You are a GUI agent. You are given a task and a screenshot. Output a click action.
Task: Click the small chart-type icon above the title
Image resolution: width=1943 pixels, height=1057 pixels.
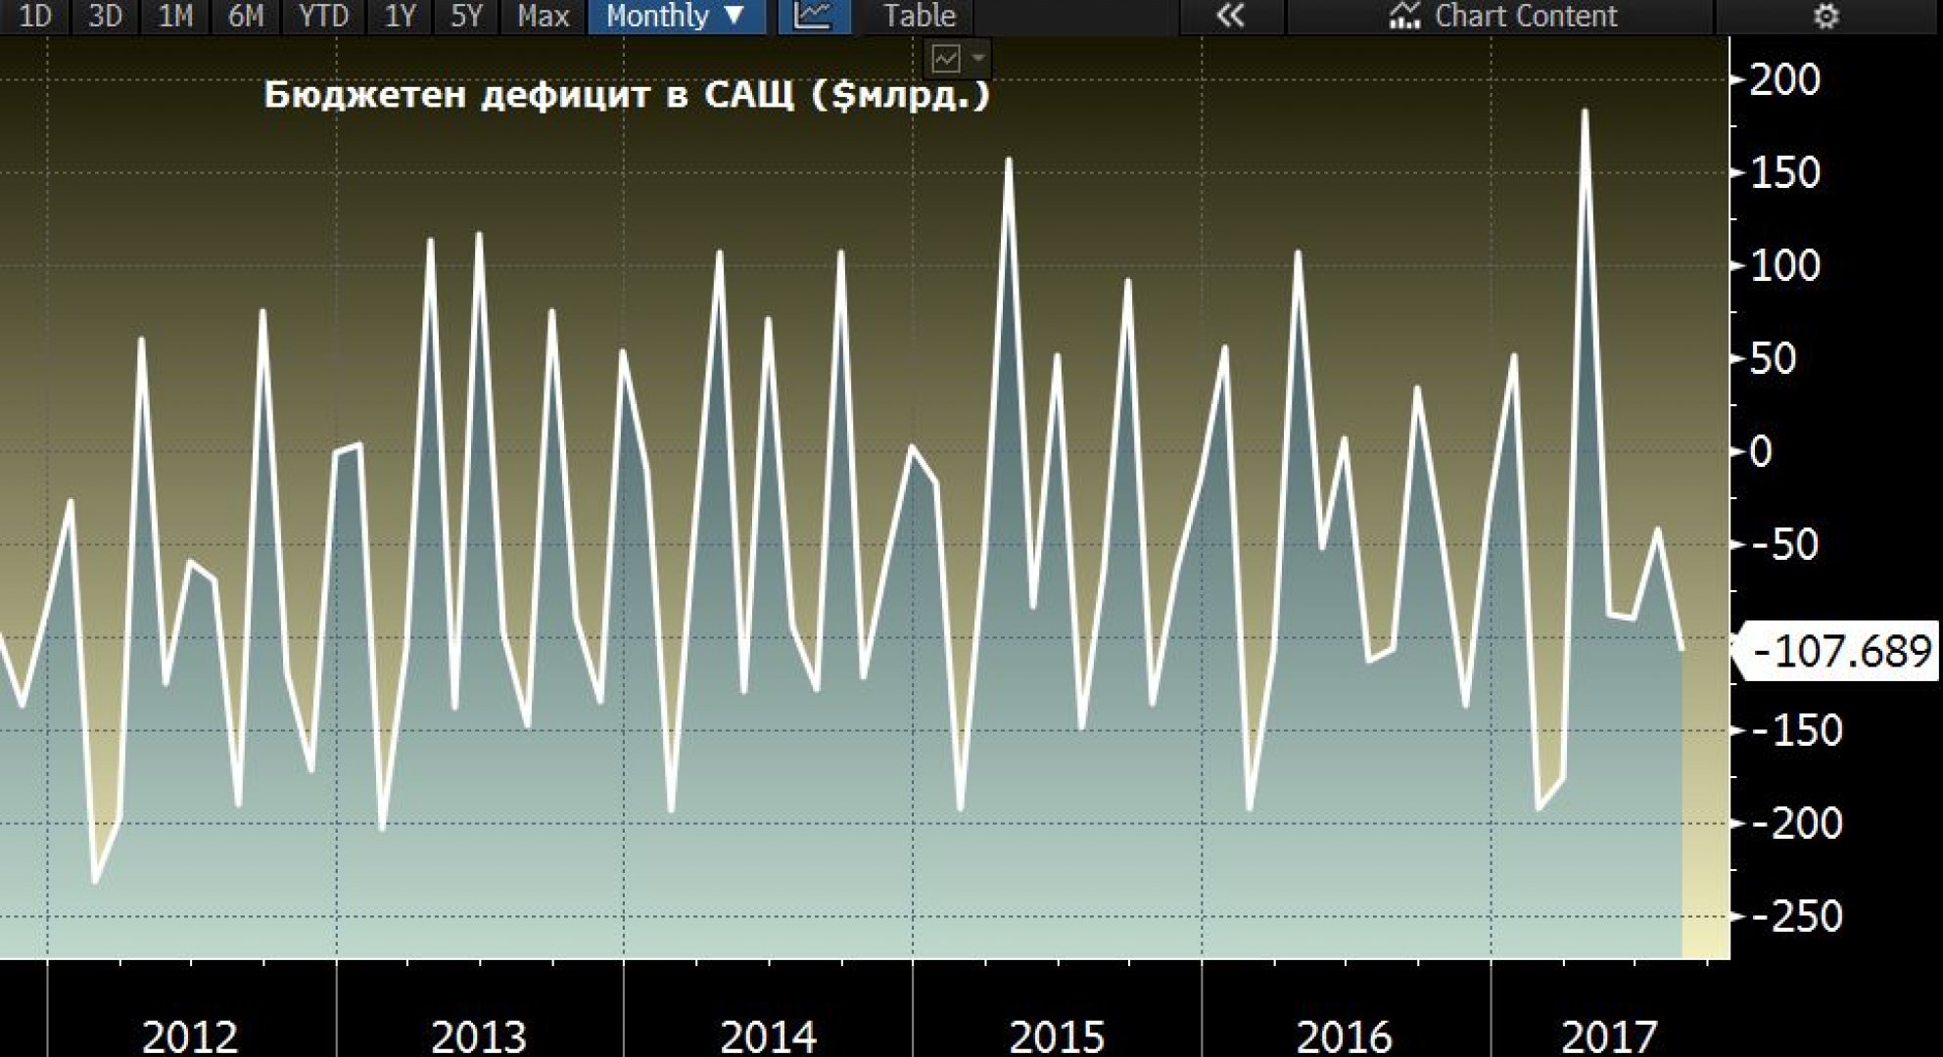[x=946, y=59]
